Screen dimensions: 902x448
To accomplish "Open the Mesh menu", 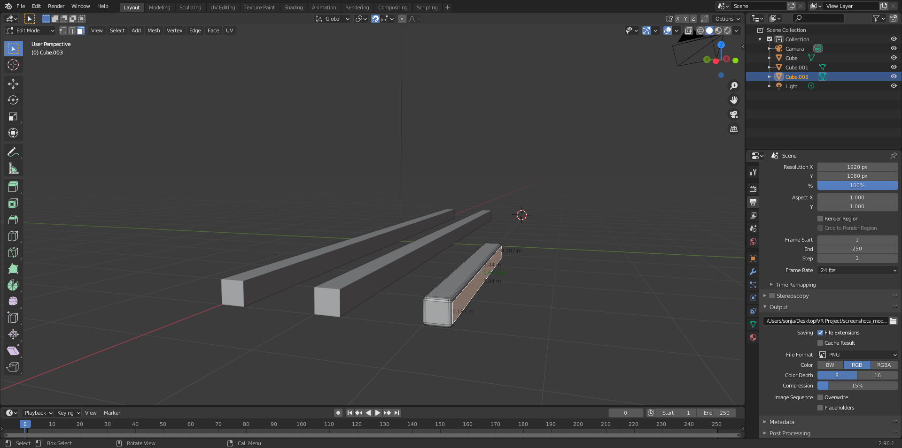I will (x=154, y=30).
